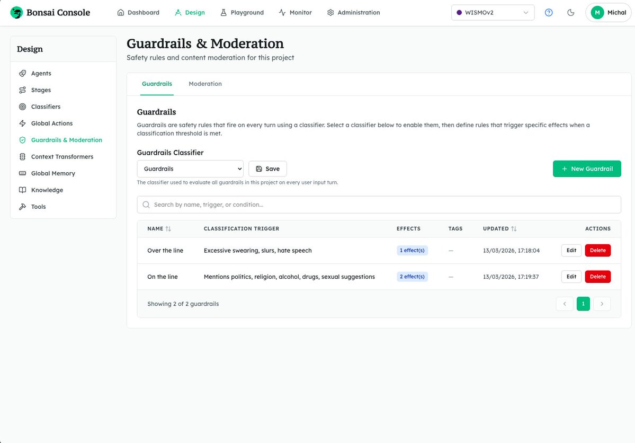Click the Bonsai Console logo icon
Image resolution: width=635 pixels, height=443 pixels.
(x=16, y=13)
